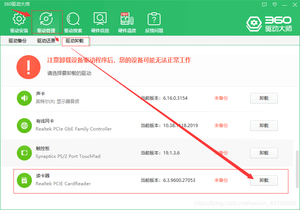The height and width of the screenshot is (210, 300).
Task: Click the 有线网卡 globe icon
Action: coord(24,126)
